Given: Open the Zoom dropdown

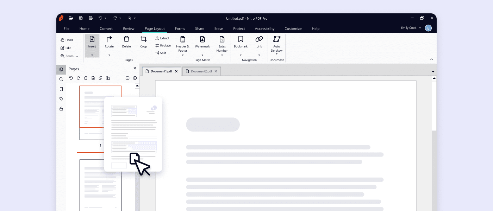Looking at the screenshot, I should click(x=77, y=56).
